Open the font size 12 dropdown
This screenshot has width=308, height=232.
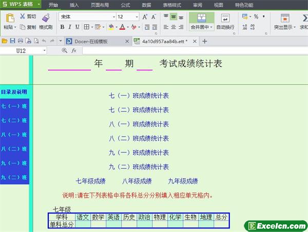137,17
